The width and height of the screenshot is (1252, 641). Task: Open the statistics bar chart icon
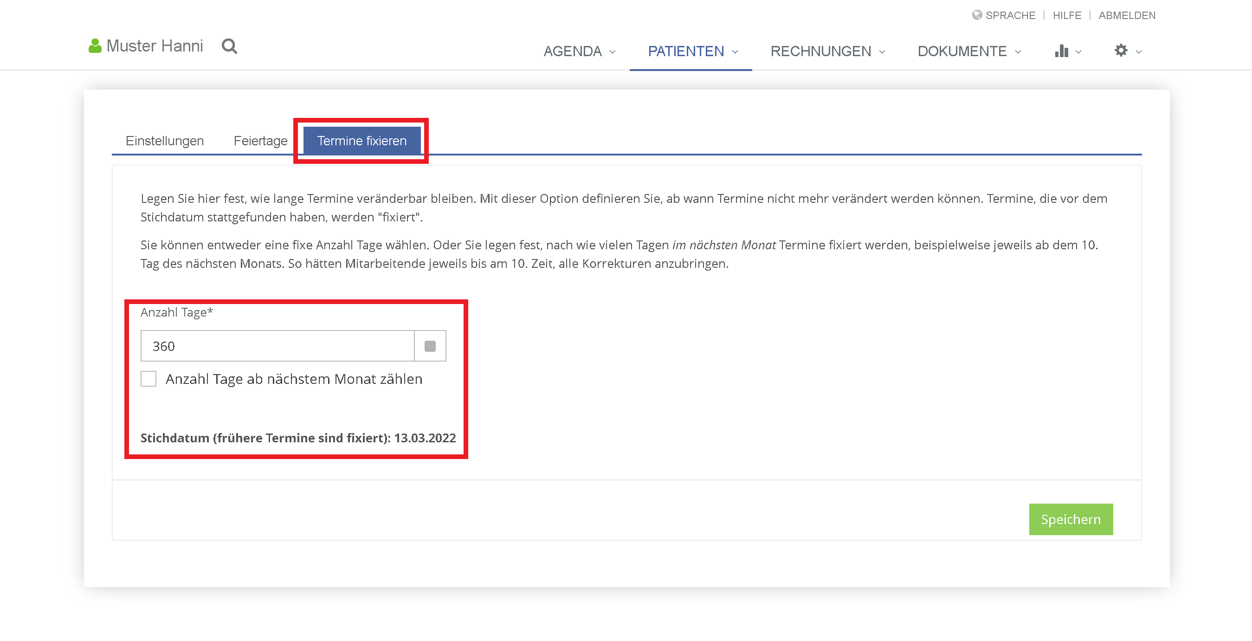click(1061, 51)
